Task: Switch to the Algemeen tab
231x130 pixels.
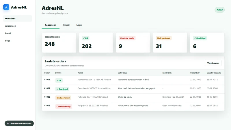Action: (51, 25)
